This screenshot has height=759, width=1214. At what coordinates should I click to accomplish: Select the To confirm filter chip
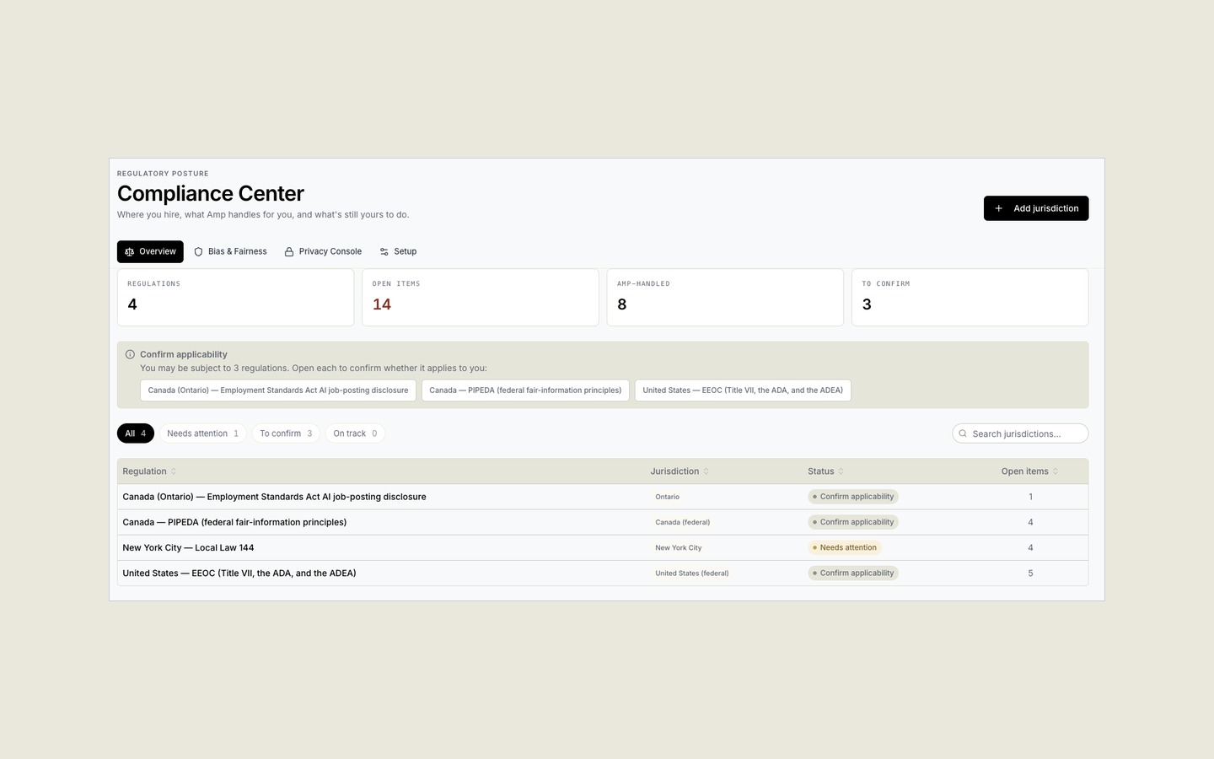point(286,433)
